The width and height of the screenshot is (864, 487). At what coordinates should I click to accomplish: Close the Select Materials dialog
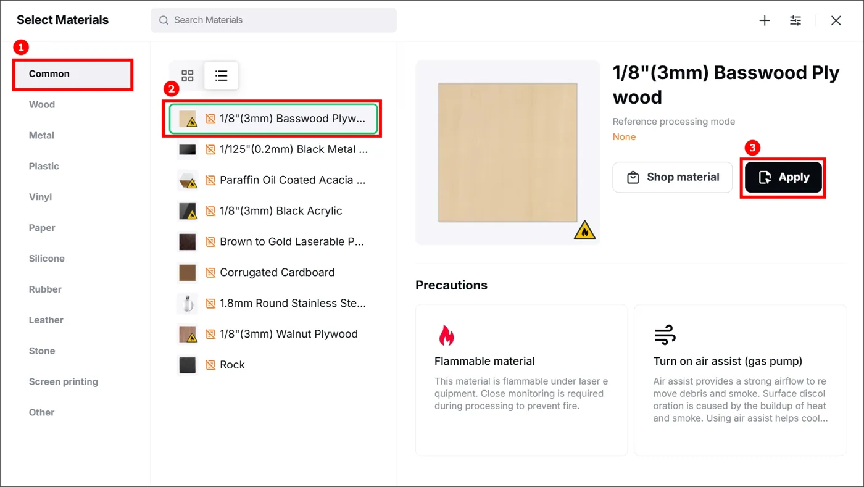point(836,20)
